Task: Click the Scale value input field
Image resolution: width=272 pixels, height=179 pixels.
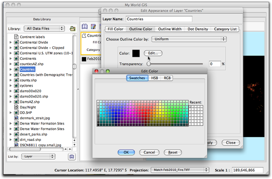Action: pos(248,170)
